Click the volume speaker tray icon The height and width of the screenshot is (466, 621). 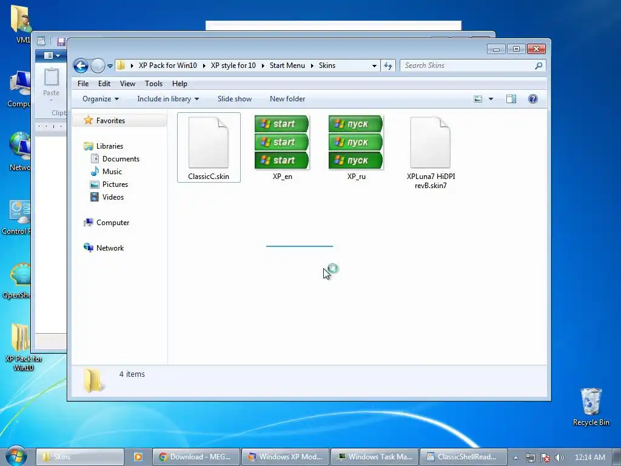coord(560,458)
